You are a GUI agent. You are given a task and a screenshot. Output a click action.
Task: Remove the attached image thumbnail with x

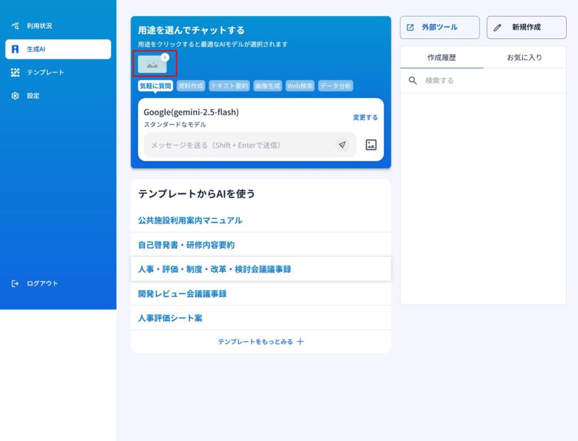point(165,58)
